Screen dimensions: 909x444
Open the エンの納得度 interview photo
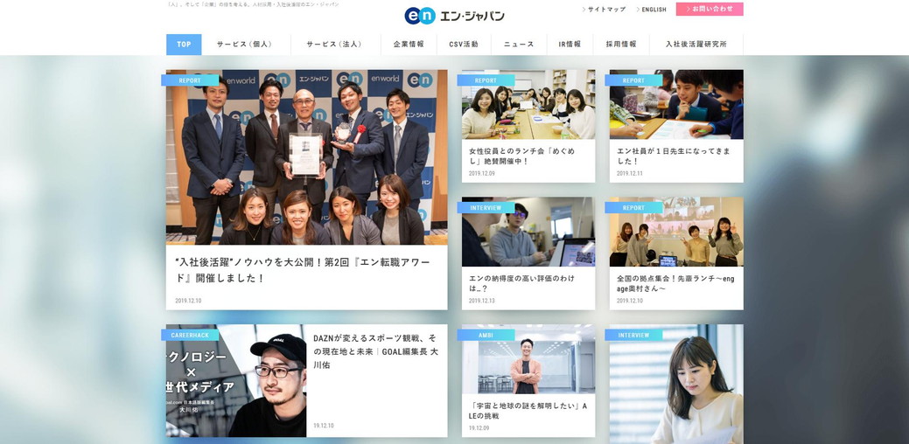(528, 232)
